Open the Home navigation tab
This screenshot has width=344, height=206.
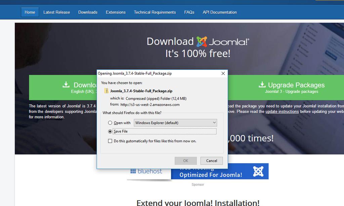30,12
